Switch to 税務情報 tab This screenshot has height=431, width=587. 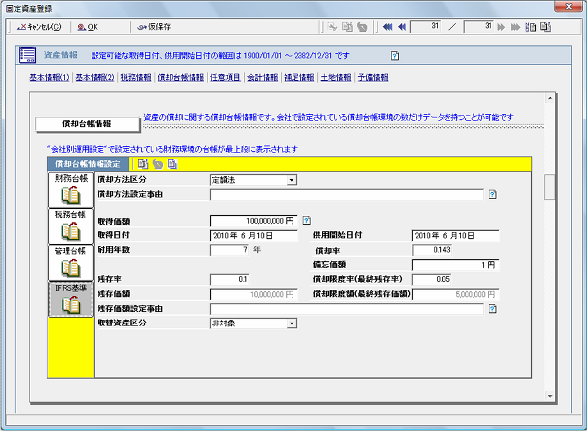(136, 77)
